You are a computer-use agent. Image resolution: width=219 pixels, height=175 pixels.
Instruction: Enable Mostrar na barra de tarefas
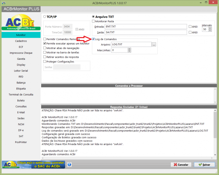(45, 52)
